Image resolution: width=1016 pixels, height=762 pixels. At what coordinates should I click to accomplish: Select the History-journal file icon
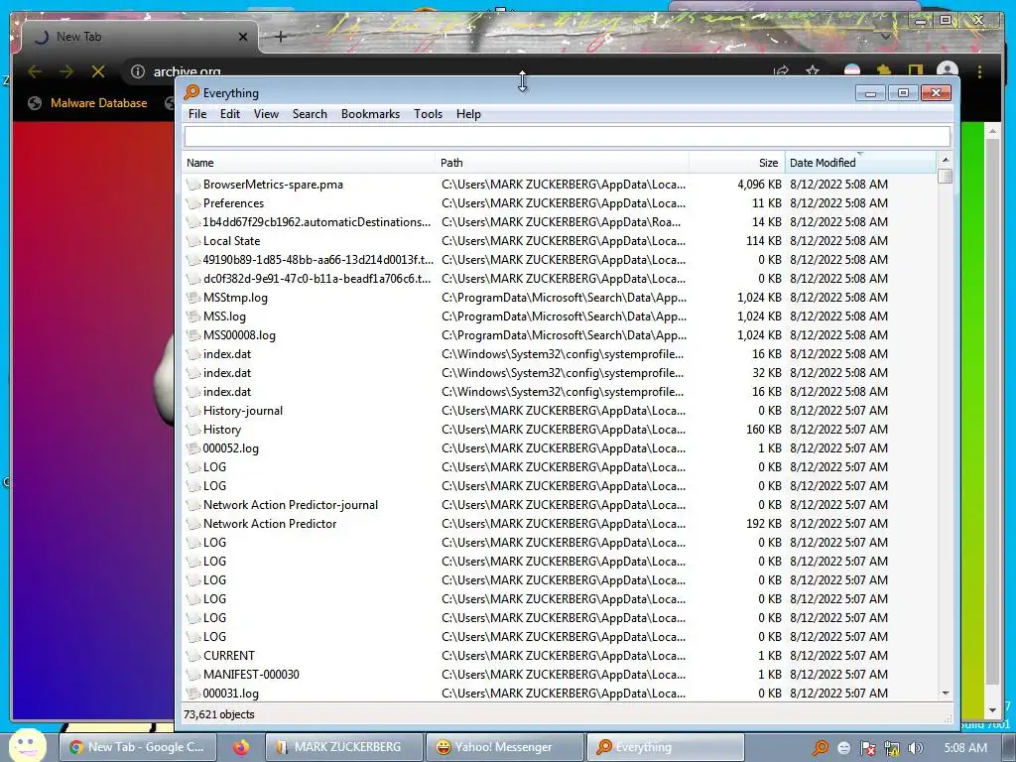pos(193,411)
